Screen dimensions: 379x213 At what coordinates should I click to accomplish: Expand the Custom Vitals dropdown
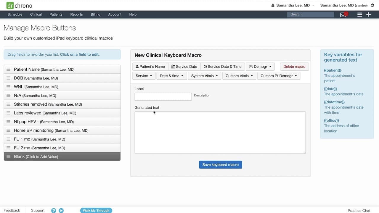click(239, 76)
